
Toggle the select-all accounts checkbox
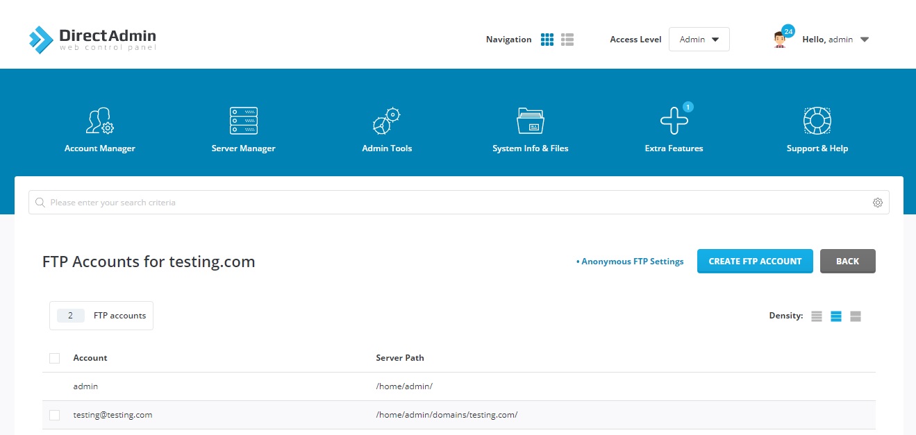(55, 358)
